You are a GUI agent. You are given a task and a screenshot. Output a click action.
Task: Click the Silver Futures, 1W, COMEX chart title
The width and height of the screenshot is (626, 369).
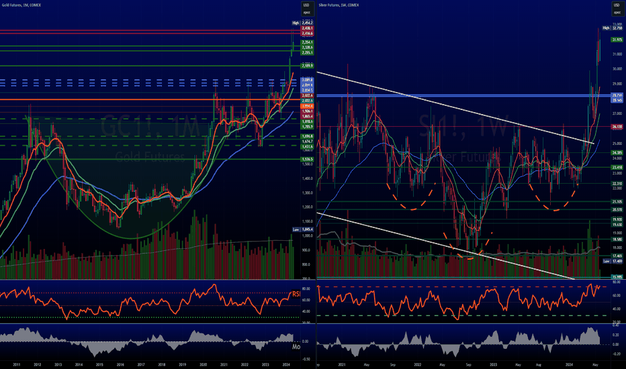coord(339,5)
